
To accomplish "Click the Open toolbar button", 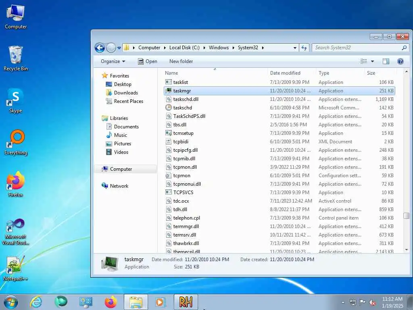I will click(148, 61).
